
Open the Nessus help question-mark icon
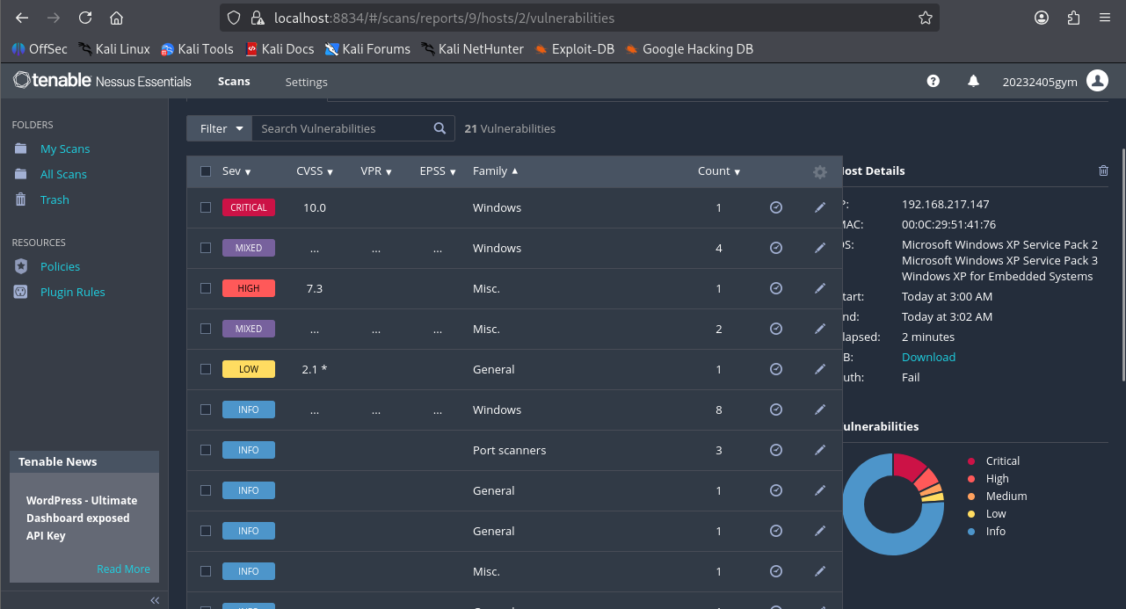(x=933, y=81)
